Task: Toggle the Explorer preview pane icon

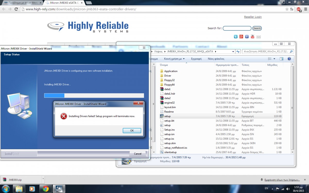Action: point(281,59)
